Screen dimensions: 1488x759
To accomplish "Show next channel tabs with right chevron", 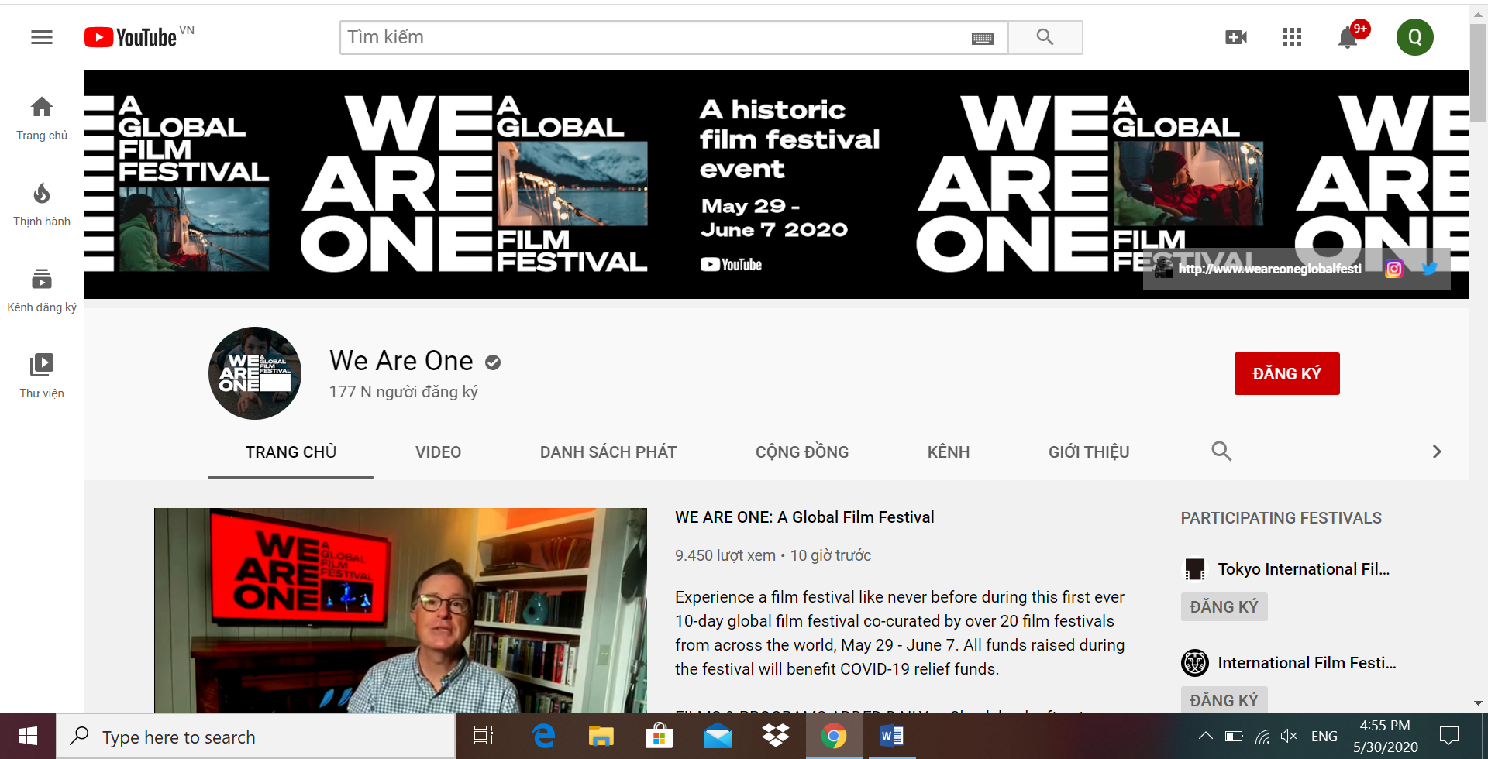I will click(1437, 452).
